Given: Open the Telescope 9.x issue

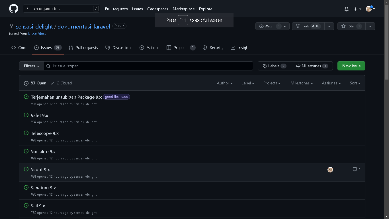Looking at the screenshot, I should tap(45, 133).
